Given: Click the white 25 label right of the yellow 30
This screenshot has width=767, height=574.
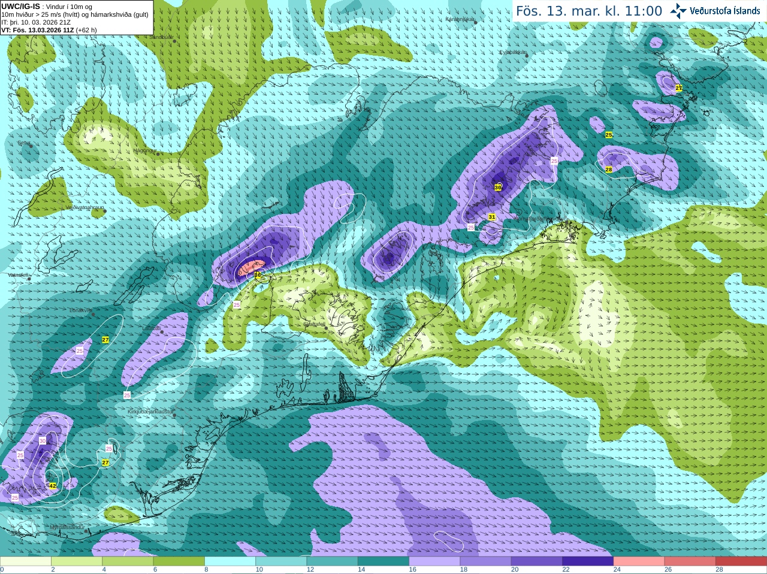Looking at the screenshot, I should (554, 161).
